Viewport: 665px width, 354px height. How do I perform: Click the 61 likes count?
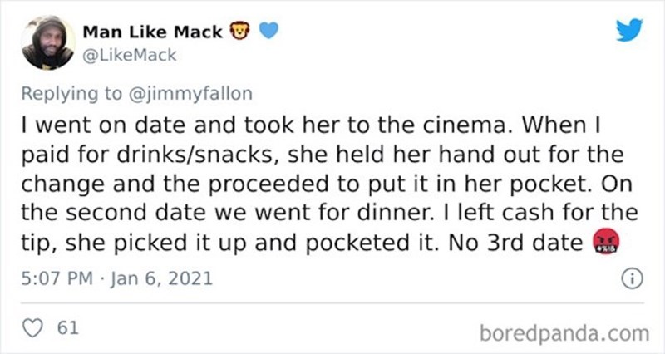click(x=66, y=329)
